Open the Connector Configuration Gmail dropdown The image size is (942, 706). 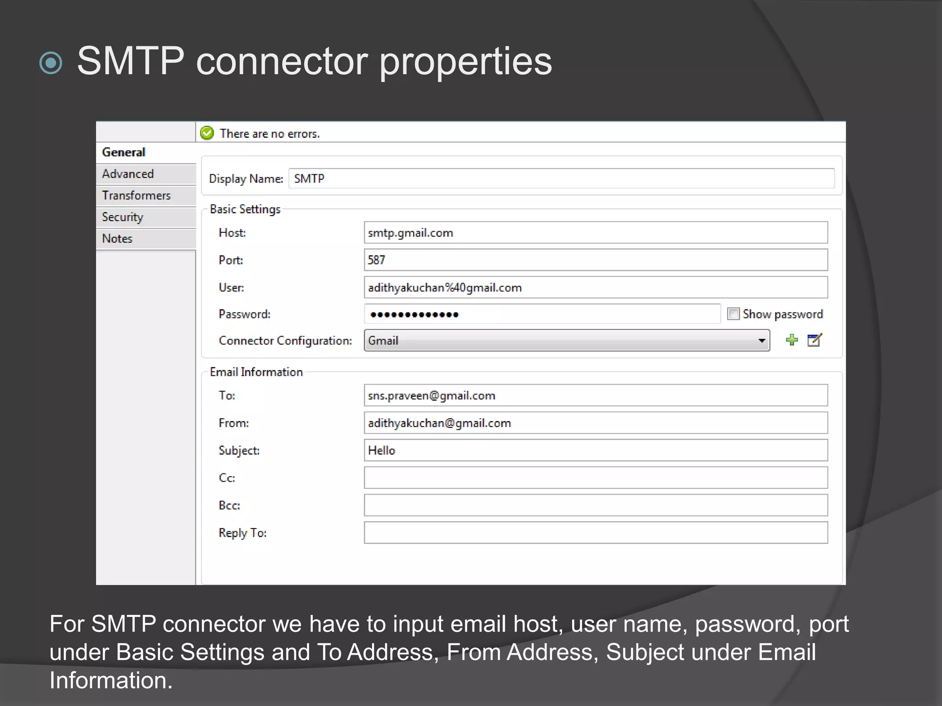point(567,341)
